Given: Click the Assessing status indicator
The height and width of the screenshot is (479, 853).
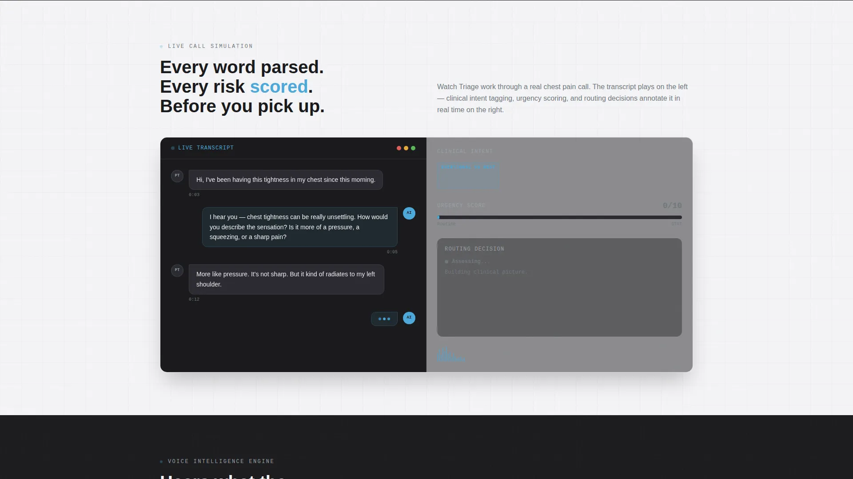Looking at the screenshot, I should coord(467,262).
